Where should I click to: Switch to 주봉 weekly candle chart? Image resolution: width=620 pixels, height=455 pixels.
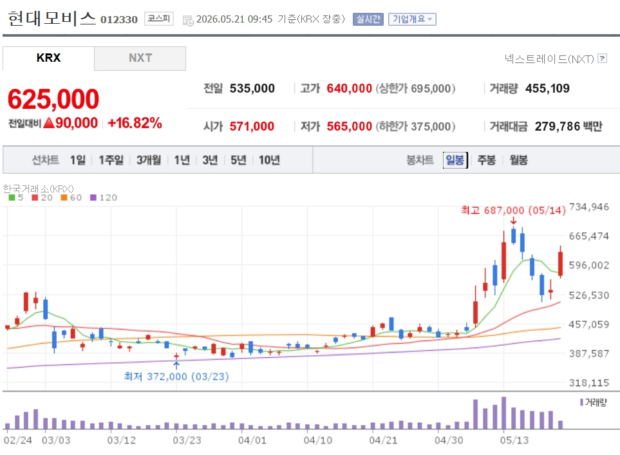(486, 160)
